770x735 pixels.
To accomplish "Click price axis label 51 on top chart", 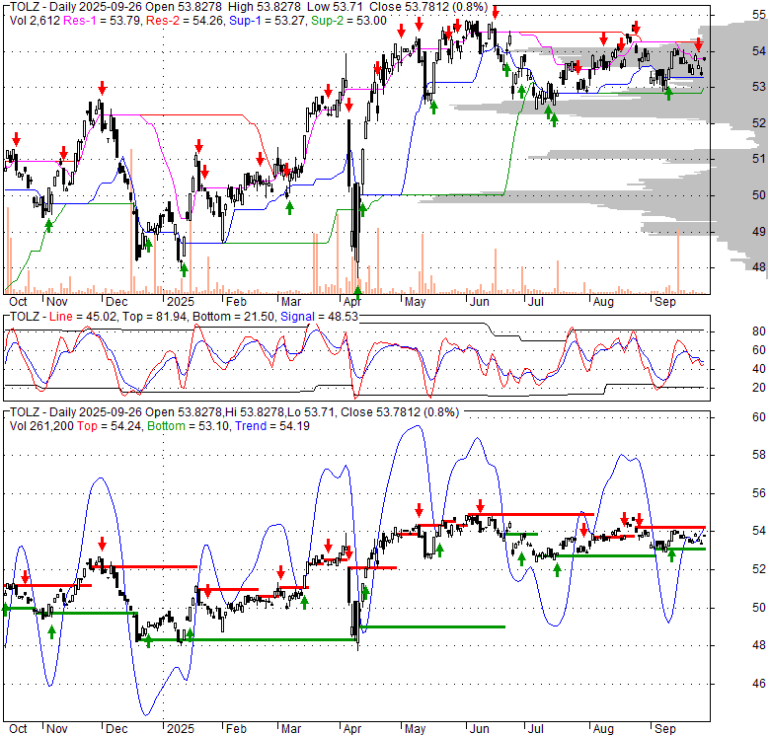I will coord(759,159).
